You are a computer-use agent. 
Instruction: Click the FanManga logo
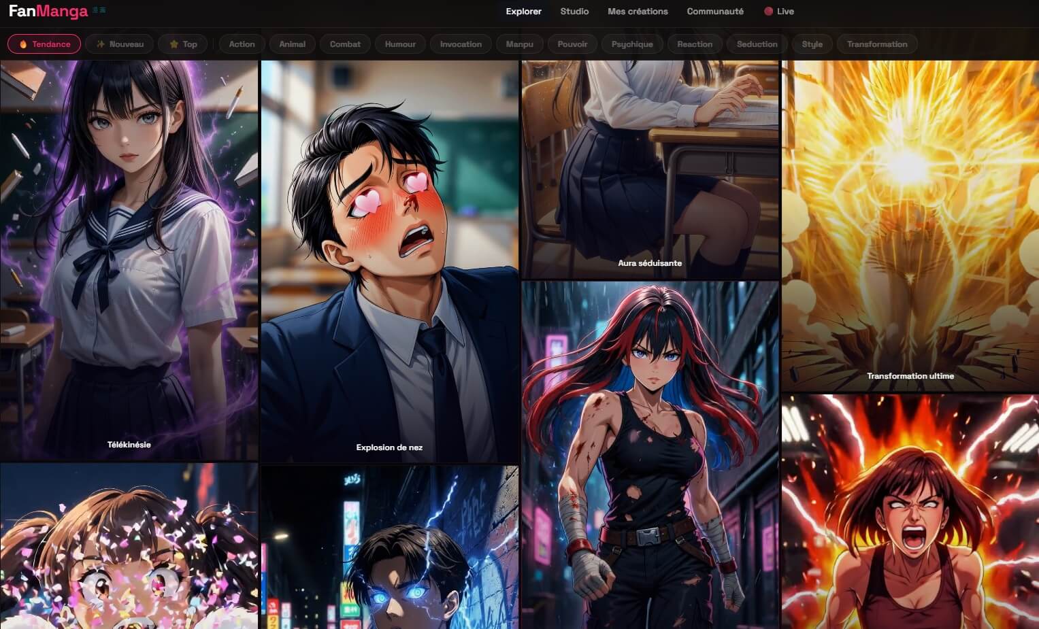(48, 12)
